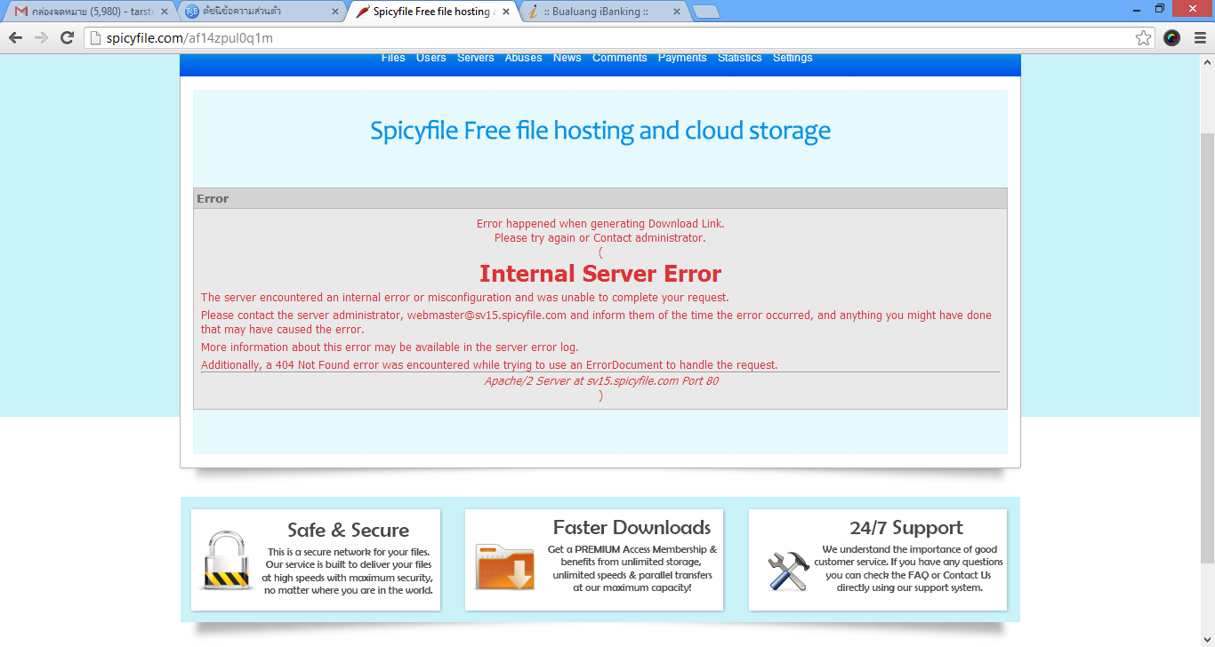The width and height of the screenshot is (1215, 647).
Task: Open the Statistics page
Action: tap(740, 58)
